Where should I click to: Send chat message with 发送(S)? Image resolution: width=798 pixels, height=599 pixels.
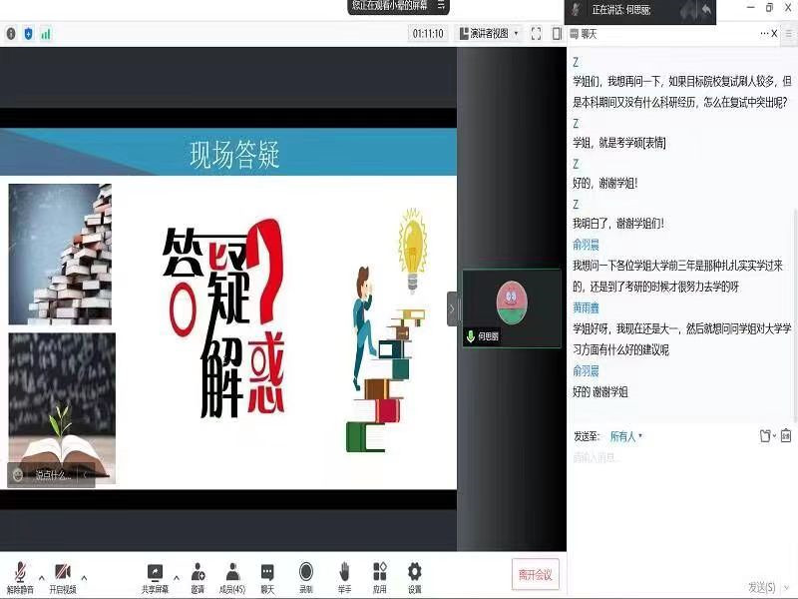tap(762, 586)
